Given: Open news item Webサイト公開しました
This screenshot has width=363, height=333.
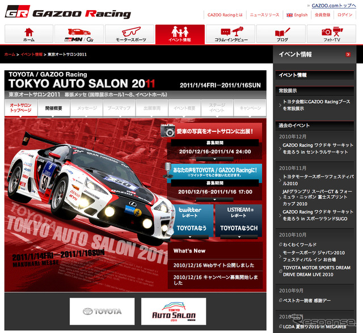Looking at the screenshot, I should click(214, 265).
